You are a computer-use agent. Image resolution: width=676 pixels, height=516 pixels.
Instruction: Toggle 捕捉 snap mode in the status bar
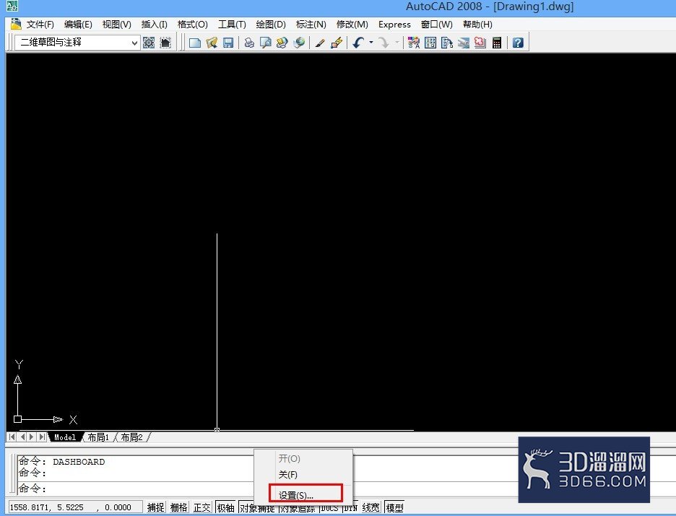[x=155, y=507]
